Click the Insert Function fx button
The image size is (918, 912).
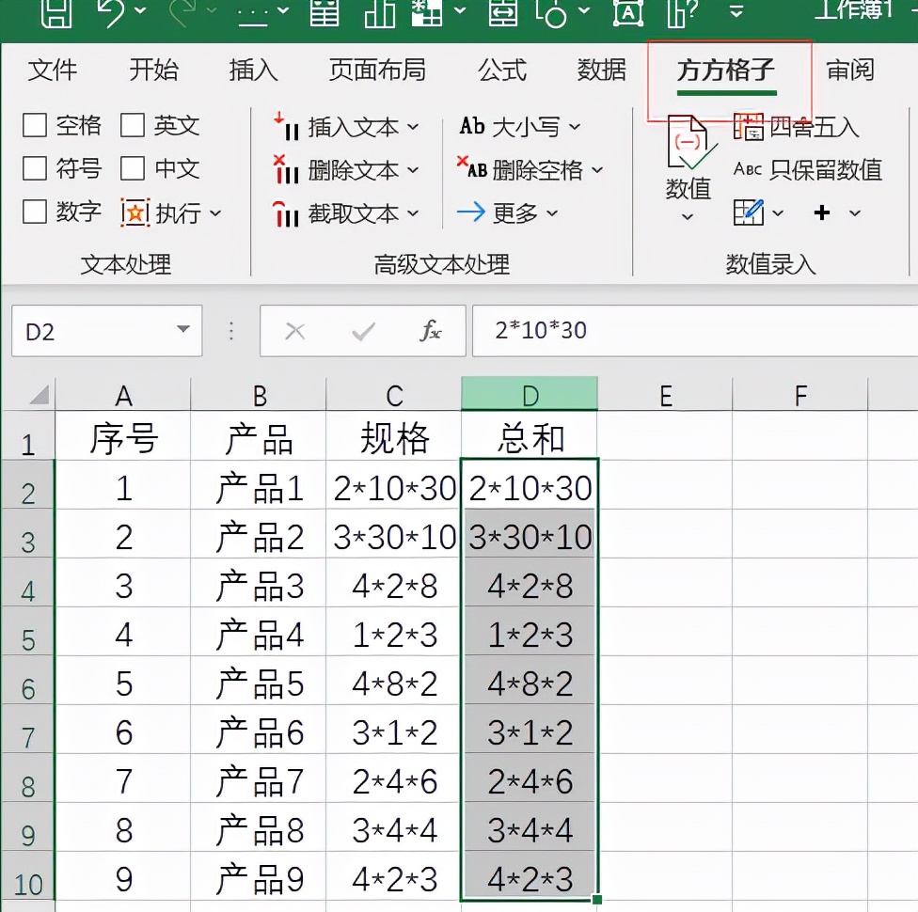pos(432,330)
